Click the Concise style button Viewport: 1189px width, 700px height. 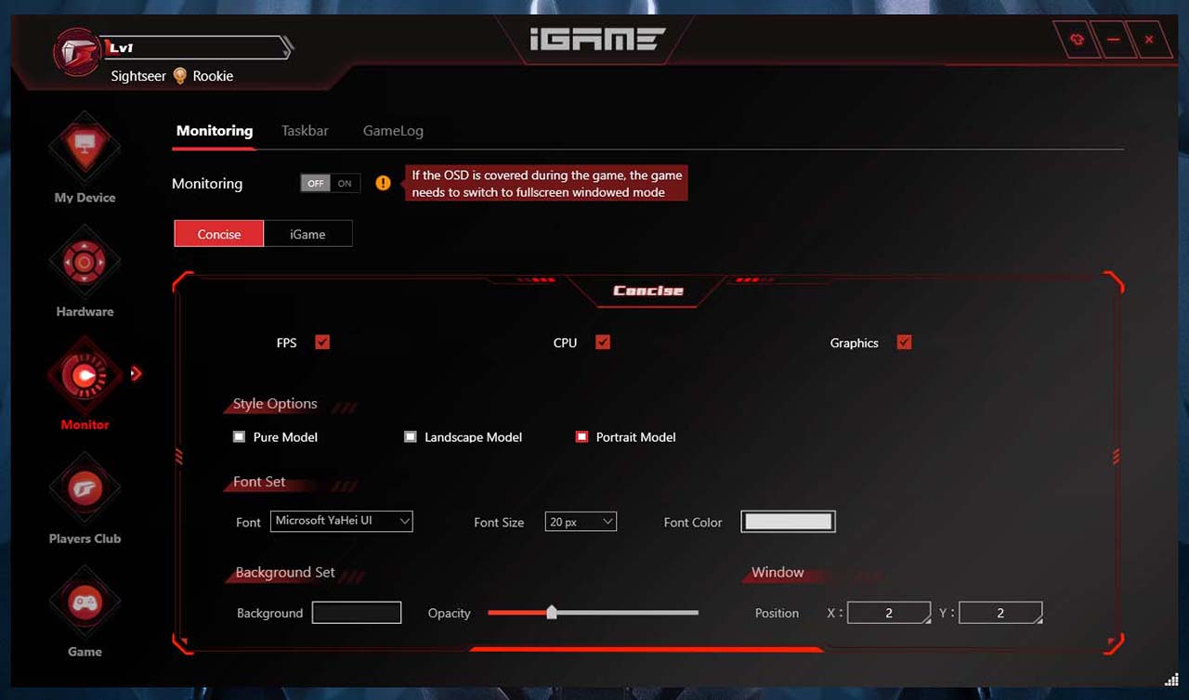(x=219, y=234)
